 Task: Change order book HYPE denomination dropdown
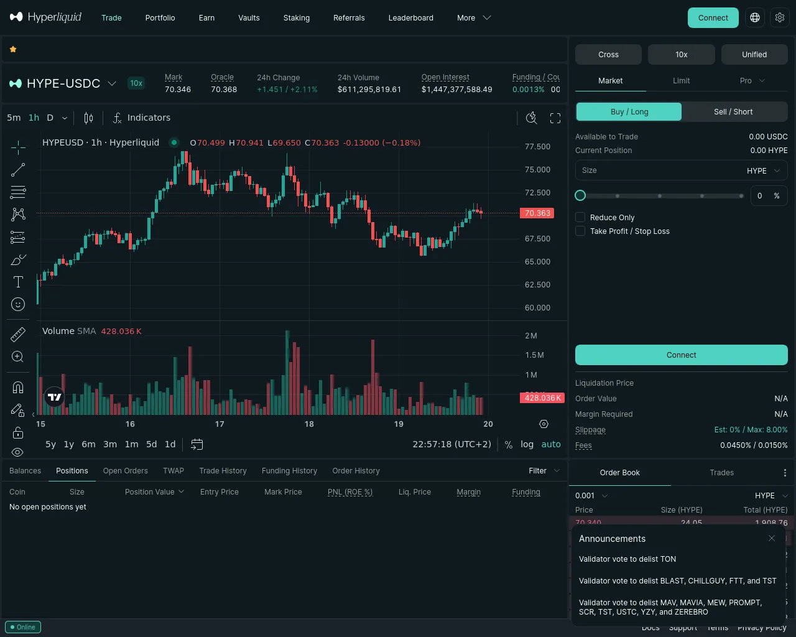(772, 496)
